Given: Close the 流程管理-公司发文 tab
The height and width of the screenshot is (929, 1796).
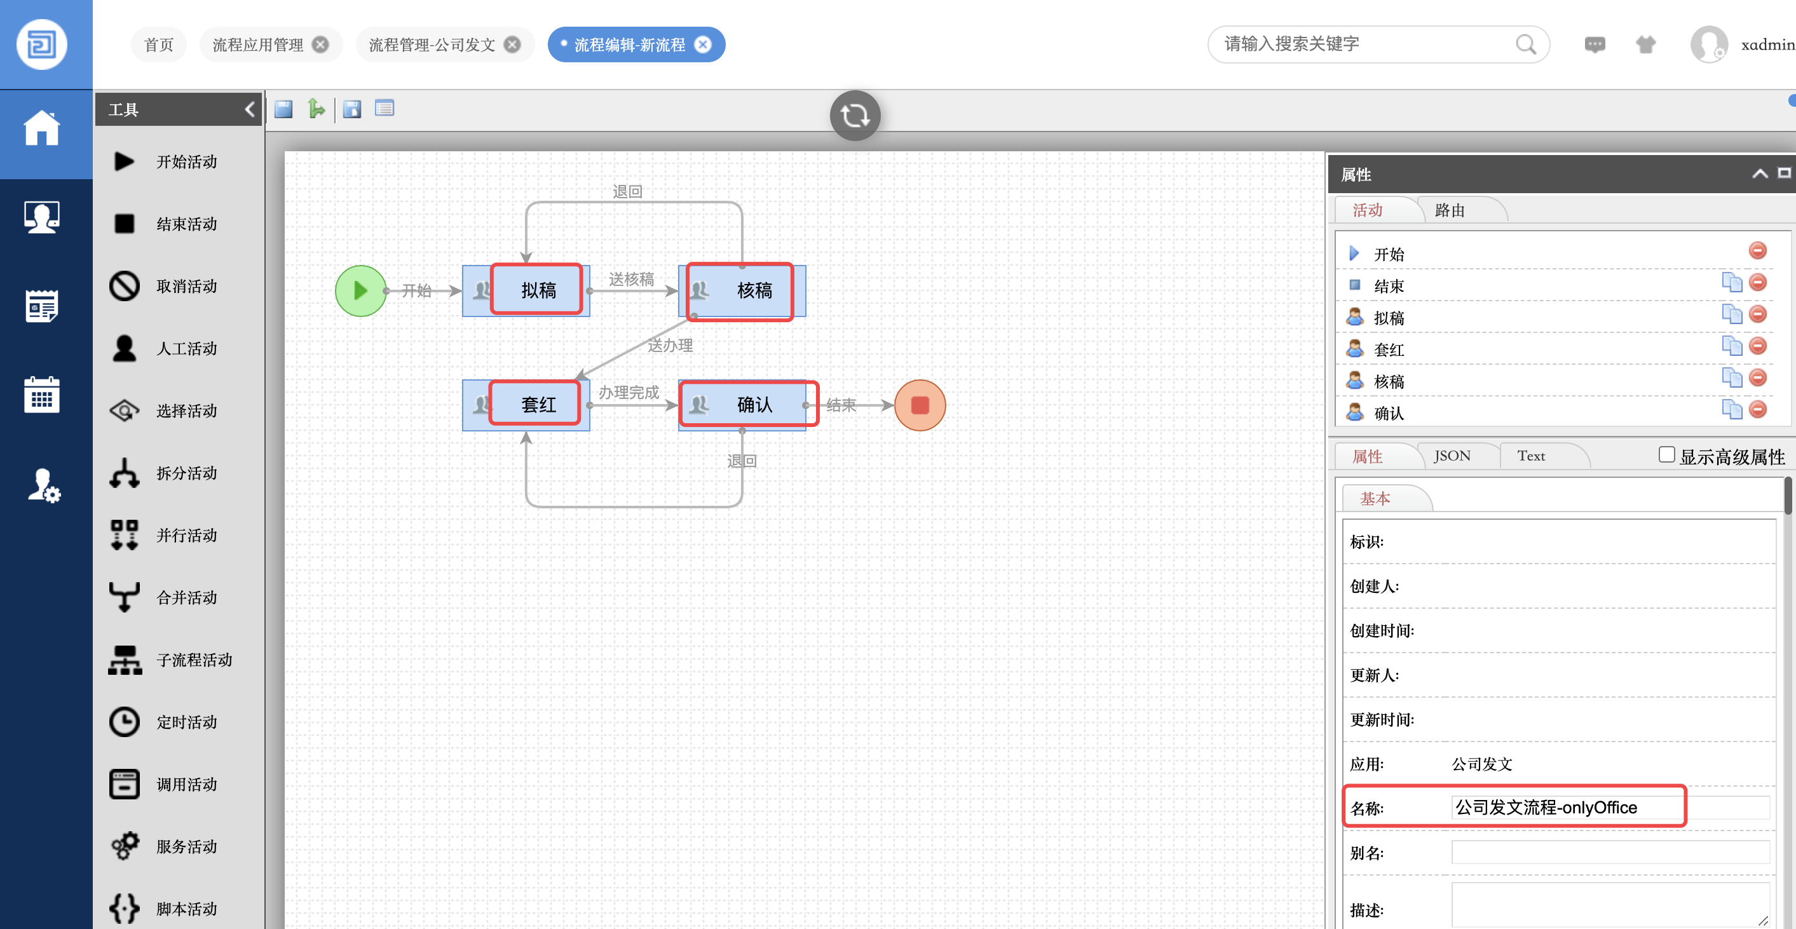Looking at the screenshot, I should point(512,44).
